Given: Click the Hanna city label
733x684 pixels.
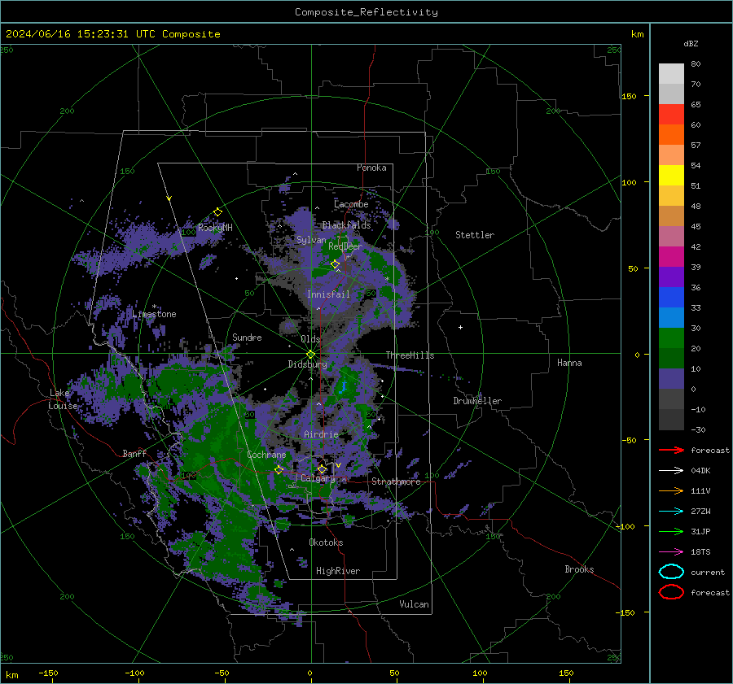Looking at the screenshot, I should pos(569,363).
